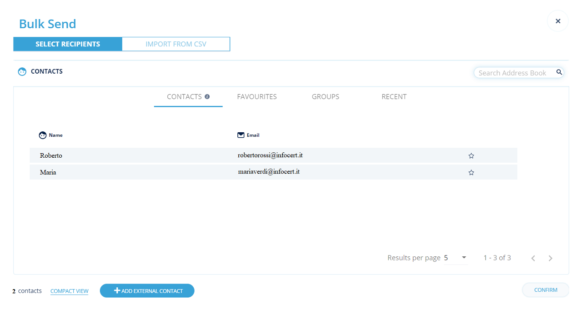Star Roberto as a favourite
Screen dimensions: 582x315
coord(471,156)
